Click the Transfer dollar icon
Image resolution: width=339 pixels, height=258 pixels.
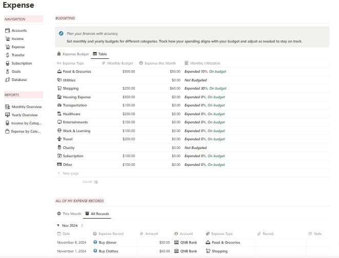click(7, 55)
